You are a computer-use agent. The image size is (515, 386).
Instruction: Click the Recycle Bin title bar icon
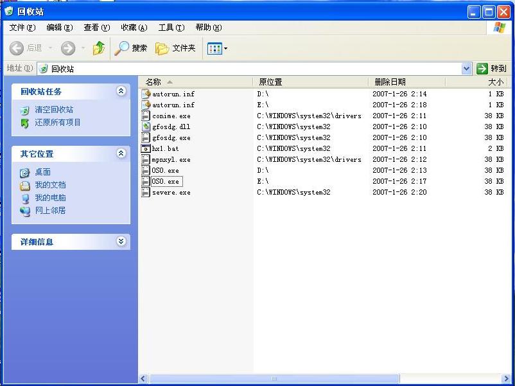[x=9, y=11]
